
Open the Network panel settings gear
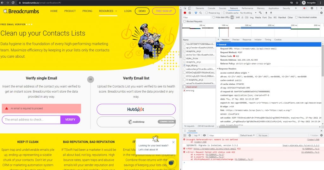(321, 13)
